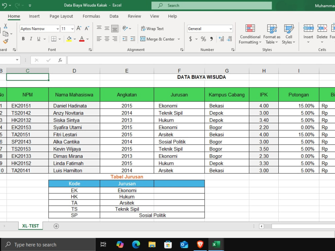Open the Insert ribbon tab
335x251 pixels.
click(x=34, y=16)
